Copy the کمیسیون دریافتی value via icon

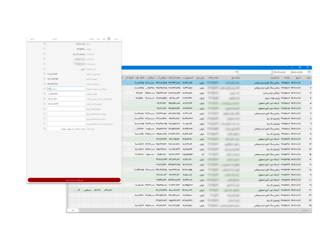(x=44, y=74)
